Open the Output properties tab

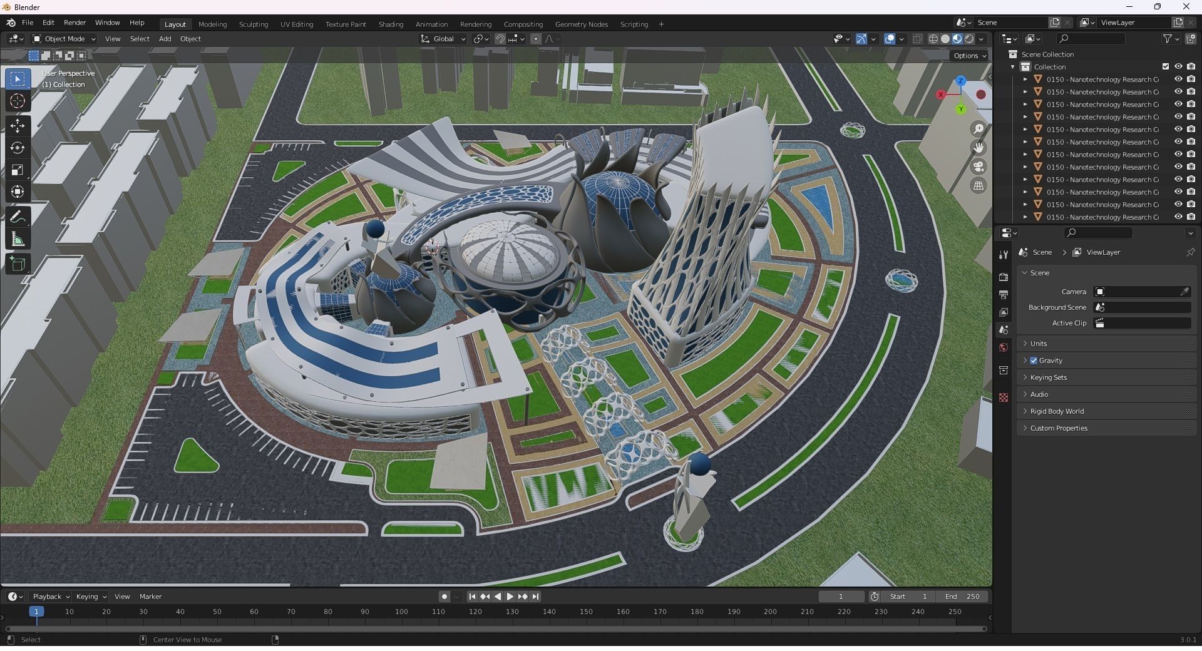pos(1004,294)
